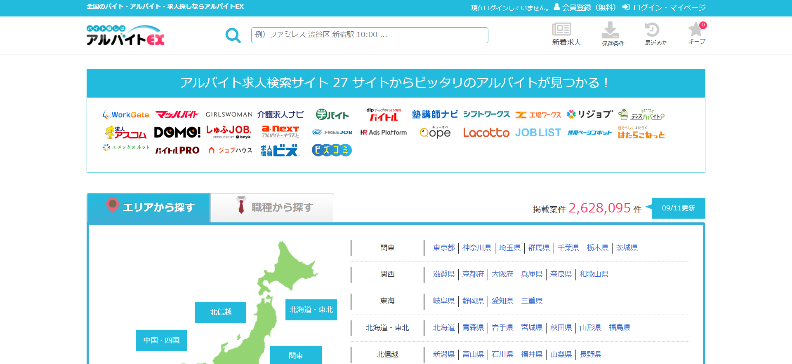The image size is (792, 364).
Task: Click the Qope logo
Action: point(435,132)
